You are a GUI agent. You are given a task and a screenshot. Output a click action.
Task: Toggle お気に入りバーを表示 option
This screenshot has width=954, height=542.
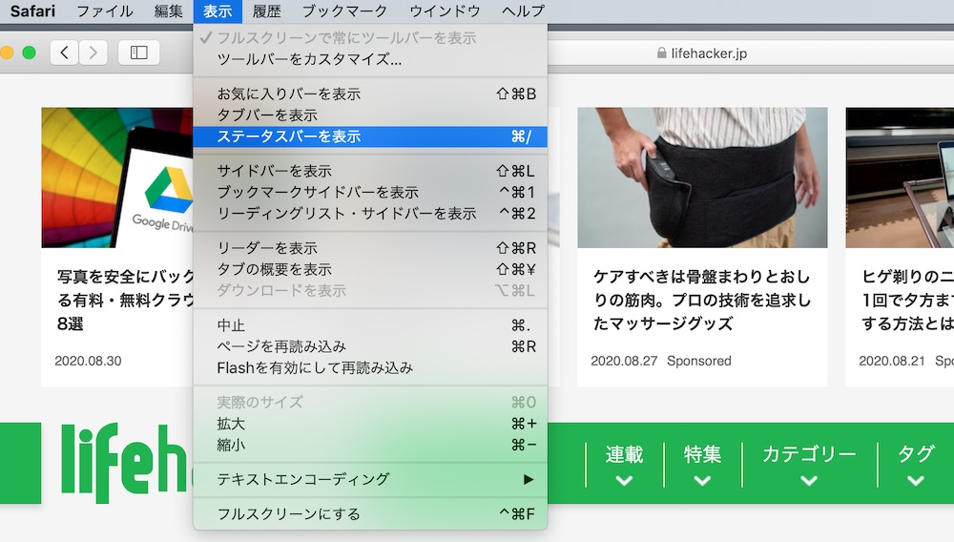[370, 94]
